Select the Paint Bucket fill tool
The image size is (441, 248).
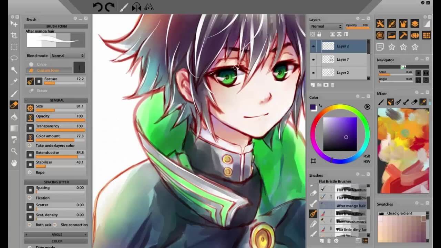14,117
